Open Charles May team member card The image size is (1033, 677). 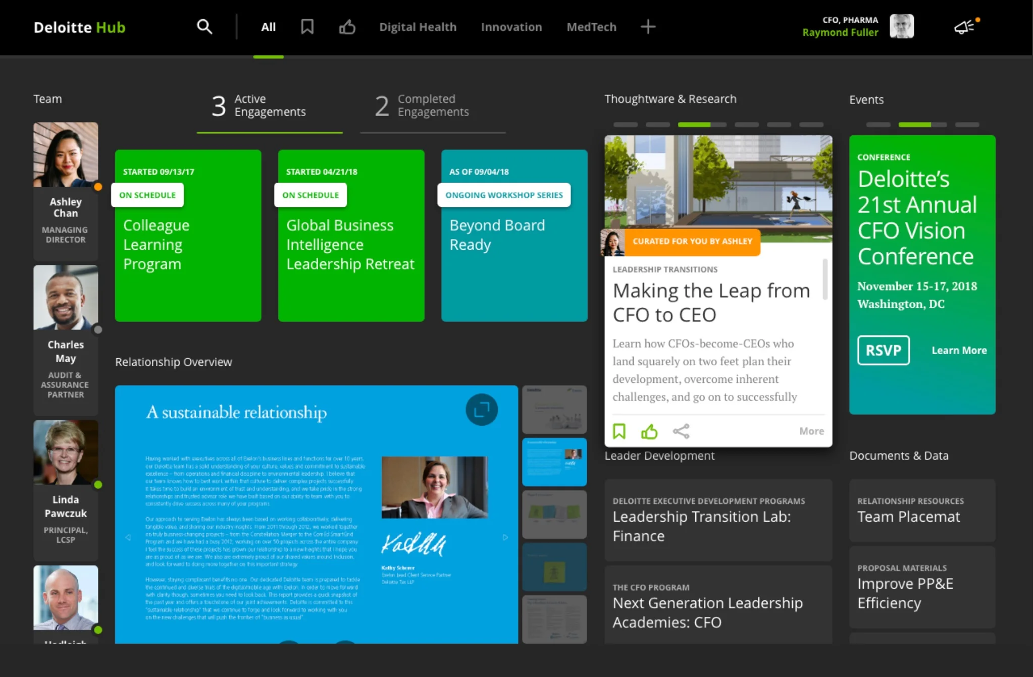point(66,340)
